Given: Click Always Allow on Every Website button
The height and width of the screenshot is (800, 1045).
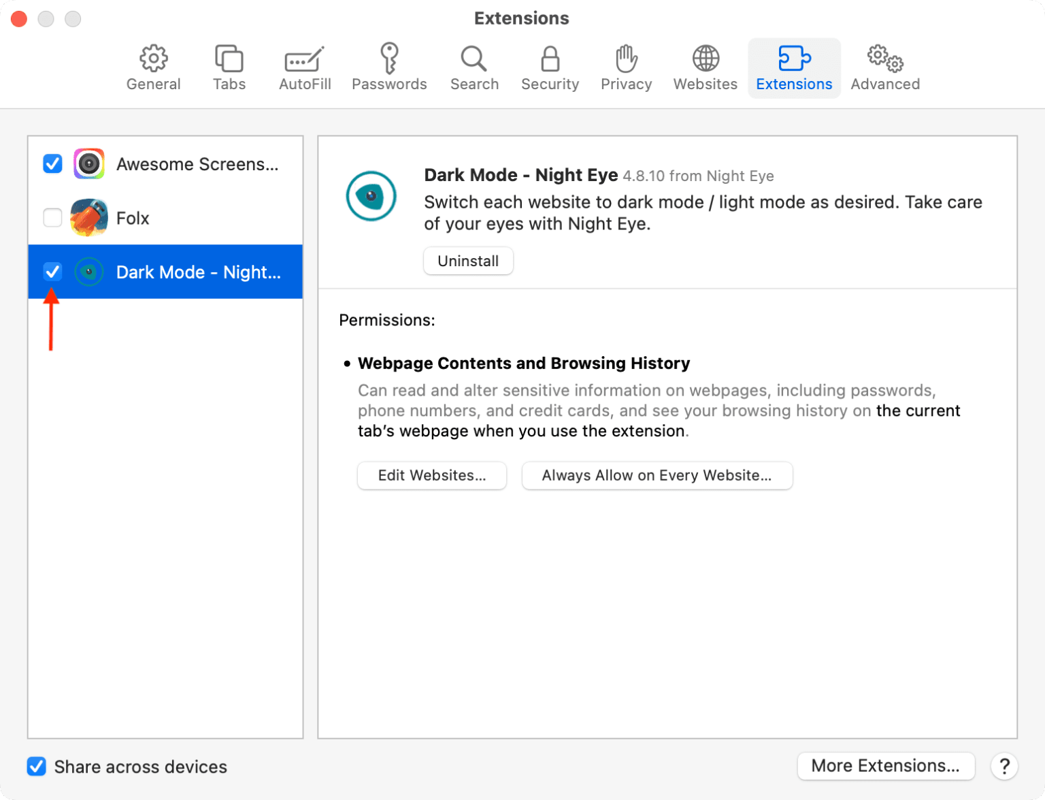Looking at the screenshot, I should 657,475.
